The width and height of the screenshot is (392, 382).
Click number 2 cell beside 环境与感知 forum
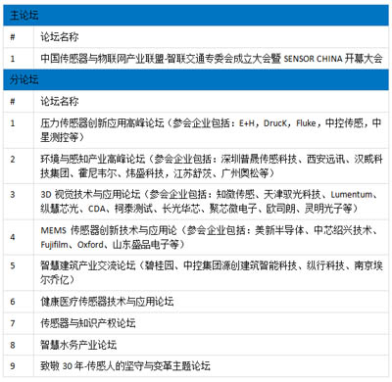point(13,160)
